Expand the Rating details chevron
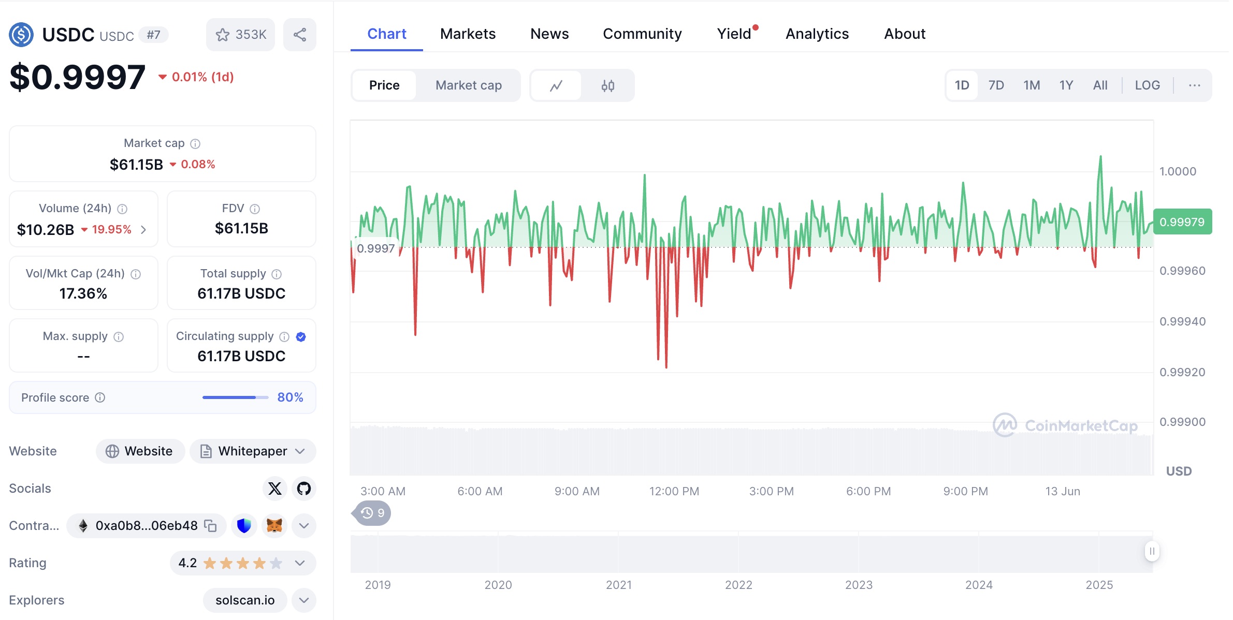Screen dimensions: 1233x620 pyautogui.click(x=300, y=563)
